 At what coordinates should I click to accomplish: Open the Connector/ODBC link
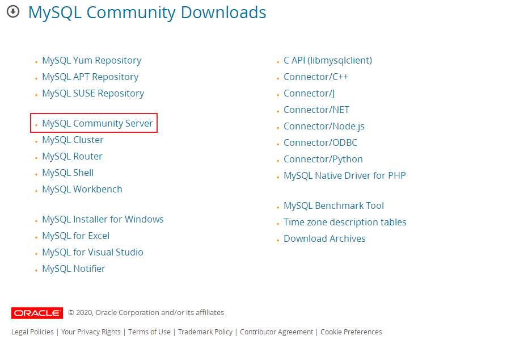pos(320,143)
